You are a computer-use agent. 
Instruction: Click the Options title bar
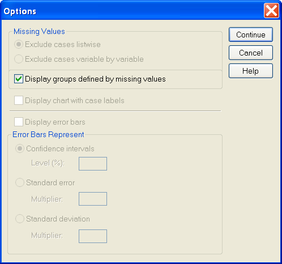coord(132,11)
